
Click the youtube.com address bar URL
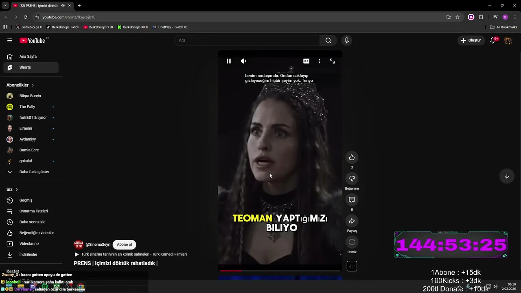(69, 17)
